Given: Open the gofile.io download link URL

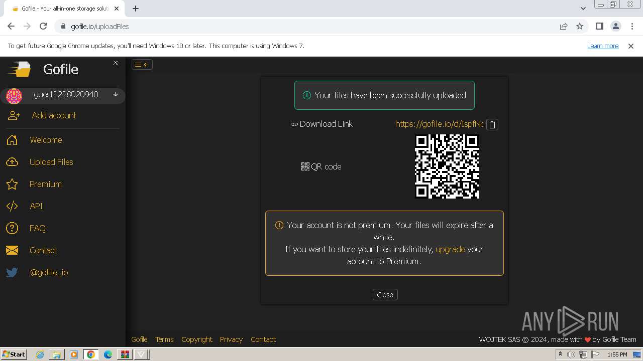Looking at the screenshot, I should [x=440, y=124].
